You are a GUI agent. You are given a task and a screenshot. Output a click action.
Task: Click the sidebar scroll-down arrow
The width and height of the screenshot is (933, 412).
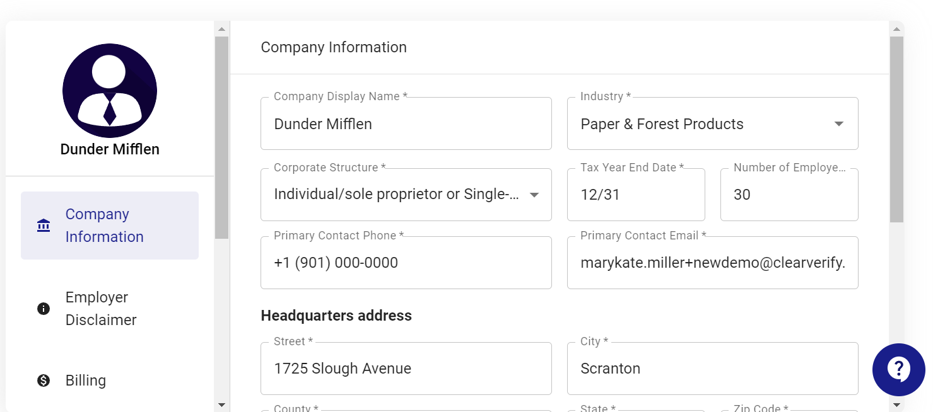click(x=221, y=404)
